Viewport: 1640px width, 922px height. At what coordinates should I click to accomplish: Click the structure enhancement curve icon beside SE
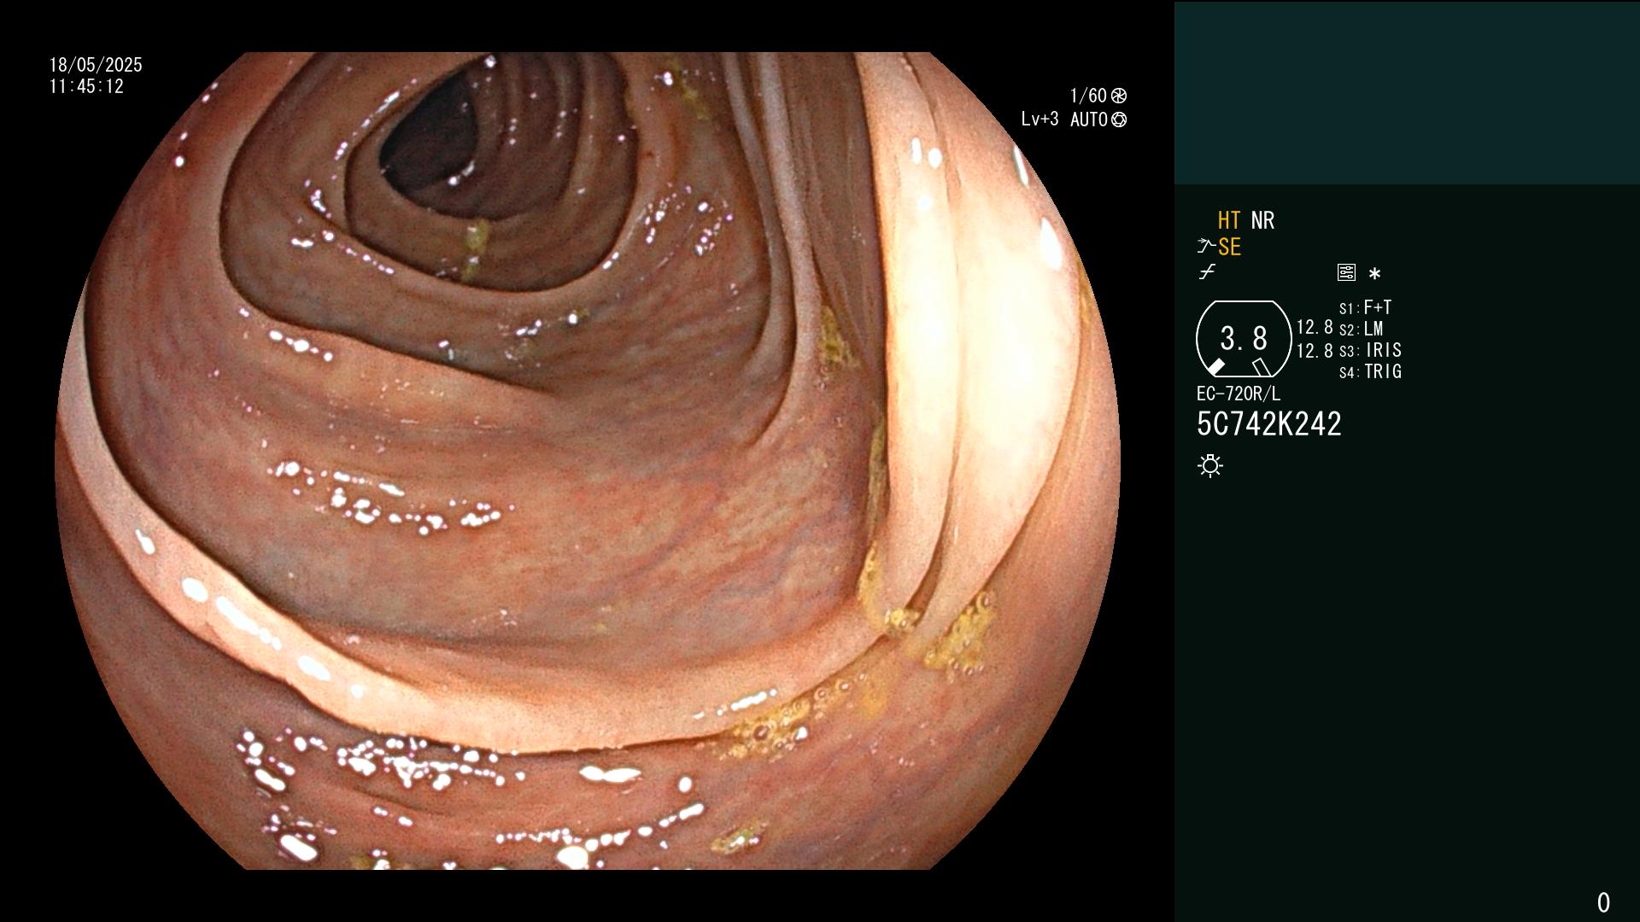[x=1205, y=247]
